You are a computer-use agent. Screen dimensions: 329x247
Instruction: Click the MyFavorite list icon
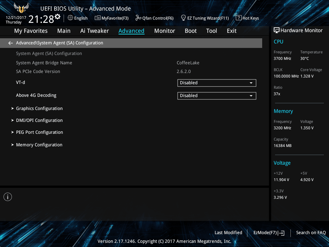click(x=98, y=18)
